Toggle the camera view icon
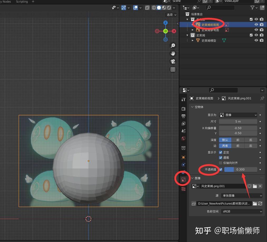 point(173,61)
